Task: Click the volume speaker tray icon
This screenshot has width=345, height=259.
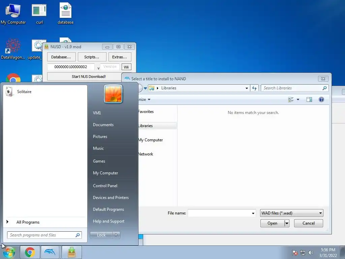Action: (x=311, y=253)
